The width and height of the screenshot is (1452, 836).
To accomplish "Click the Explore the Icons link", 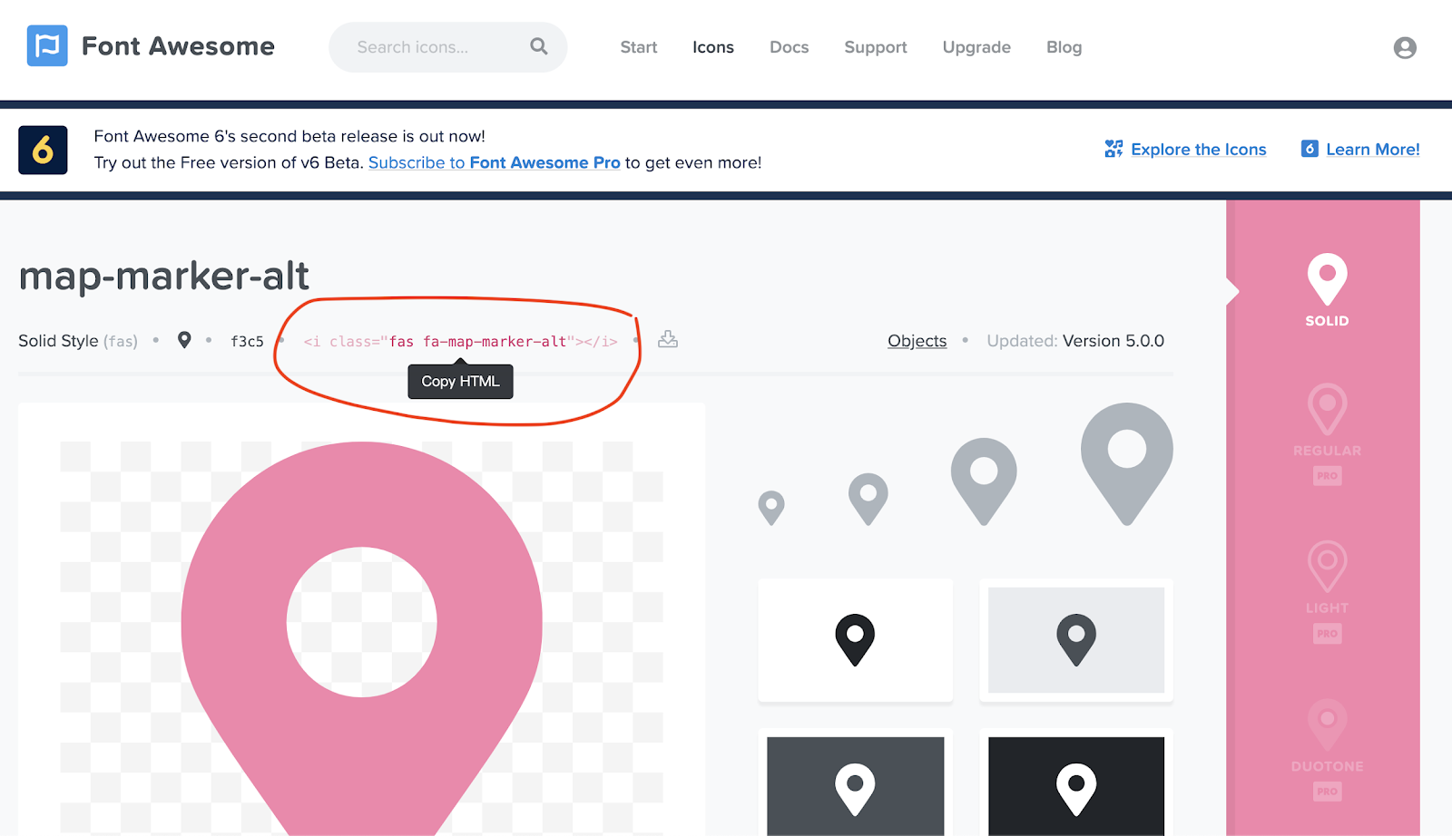I will click(x=1198, y=150).
